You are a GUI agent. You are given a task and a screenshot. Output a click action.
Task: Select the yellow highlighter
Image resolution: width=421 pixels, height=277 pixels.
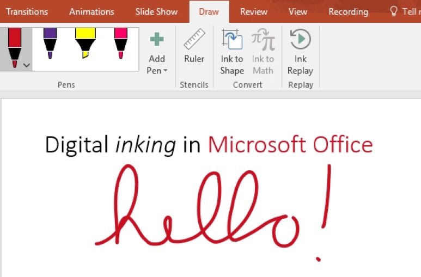pyautogui.click(x=86, y=43)
